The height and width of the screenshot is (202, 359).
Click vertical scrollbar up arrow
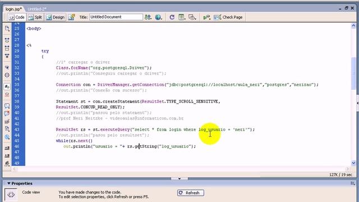coord(353,26)
